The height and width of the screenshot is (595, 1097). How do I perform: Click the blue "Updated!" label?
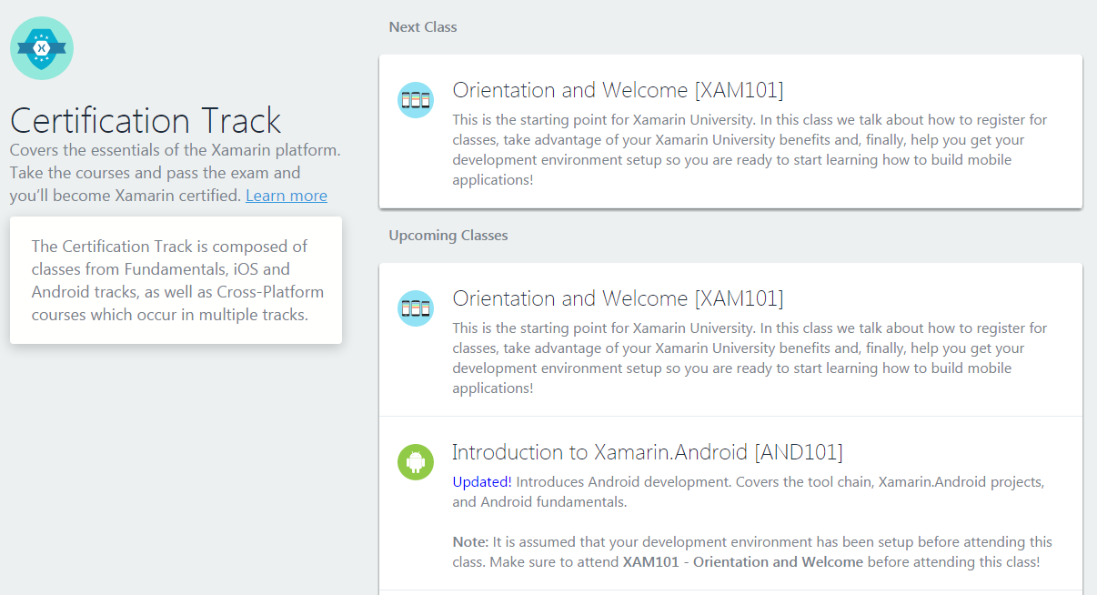coord(482,481)
